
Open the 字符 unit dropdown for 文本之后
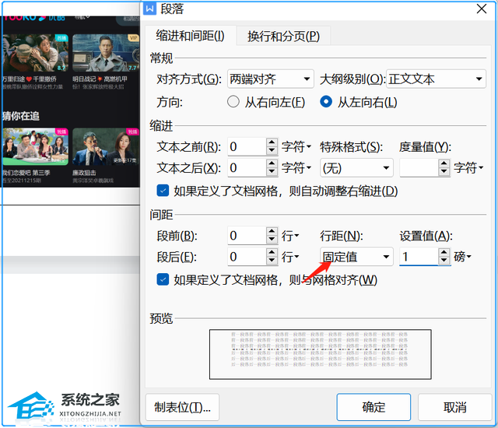(296, 167)
